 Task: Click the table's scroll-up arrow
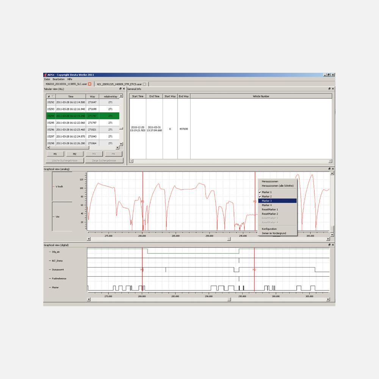coord(121,96)
